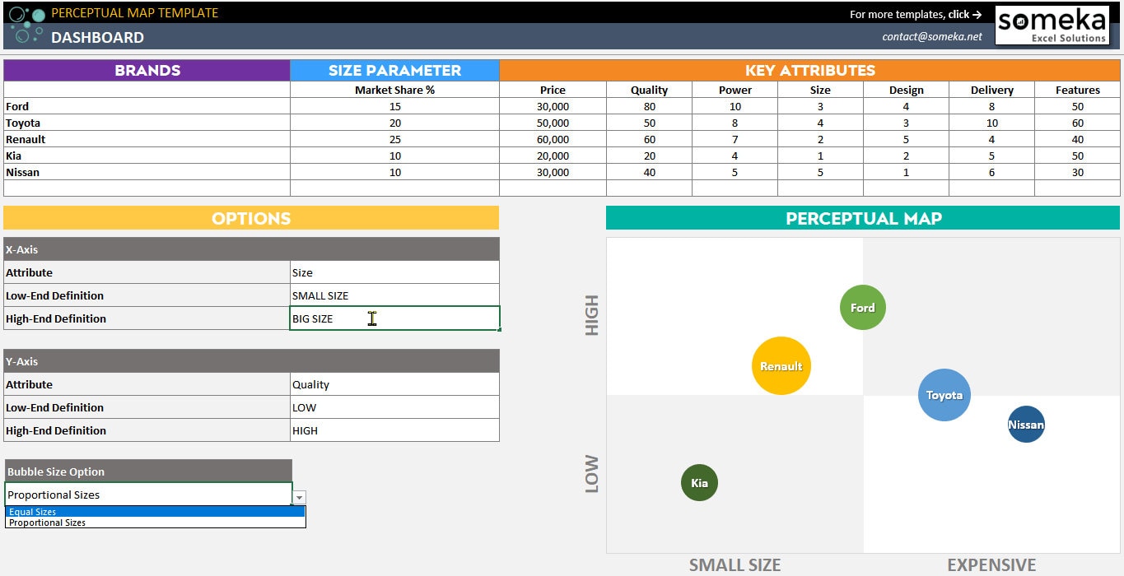Click the Toyota bubble in the chart

pos(944,395)
